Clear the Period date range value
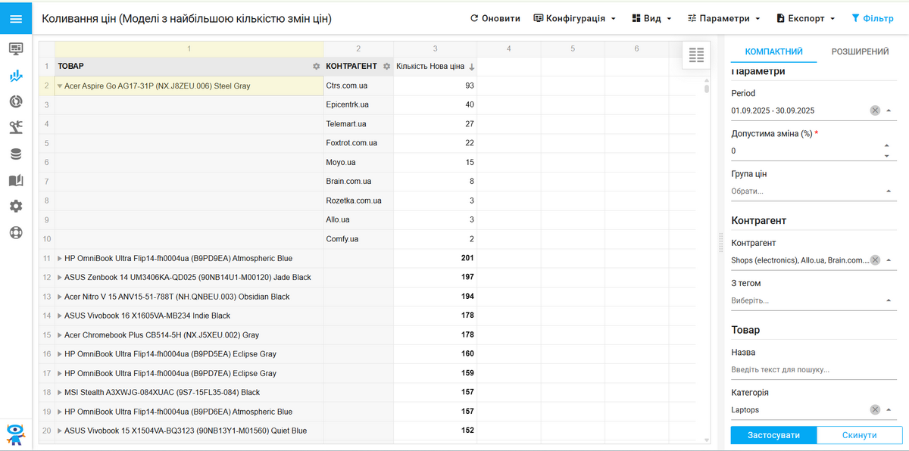Screen dimensions: 909x451 coord(875,110)
